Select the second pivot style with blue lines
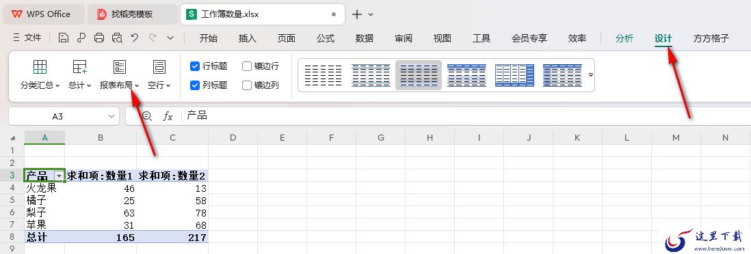Screen dimensions: 751x254 pos(371,75)
